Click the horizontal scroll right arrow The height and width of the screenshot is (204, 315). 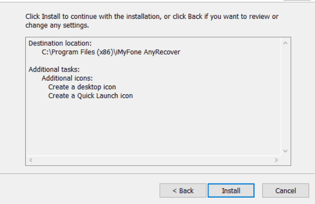[276, 160]
